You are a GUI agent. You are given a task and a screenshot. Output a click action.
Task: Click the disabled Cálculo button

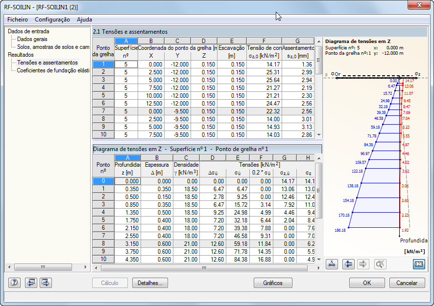pos(110,283)
